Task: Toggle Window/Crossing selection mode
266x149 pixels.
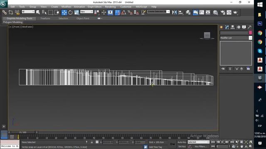Action: 57,12
